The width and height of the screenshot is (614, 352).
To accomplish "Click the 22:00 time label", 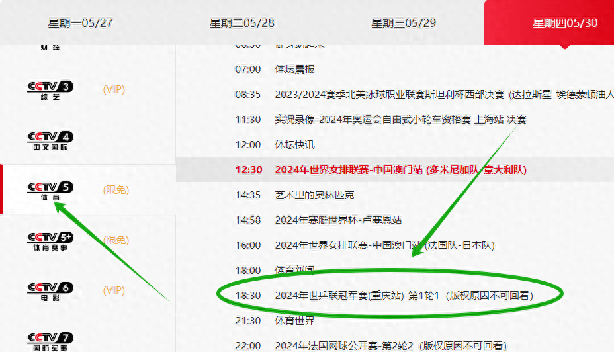I will (x=248, y=345).
